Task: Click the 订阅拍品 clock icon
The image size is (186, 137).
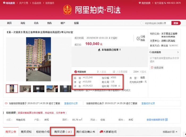Action: [138, 38]
